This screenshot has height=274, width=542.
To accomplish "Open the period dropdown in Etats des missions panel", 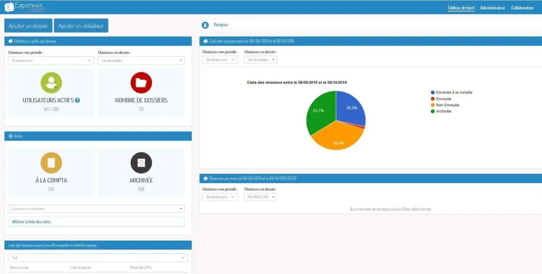I will point(220,60).
